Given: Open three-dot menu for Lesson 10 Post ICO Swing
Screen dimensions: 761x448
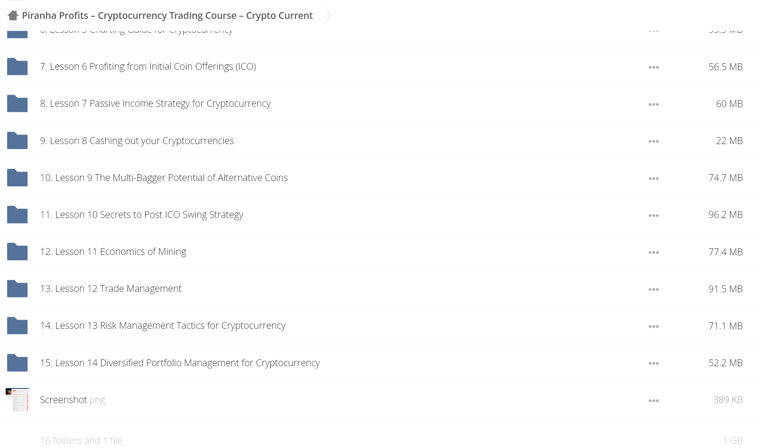Looking at the screenshot, I should [x=654, y=215].
